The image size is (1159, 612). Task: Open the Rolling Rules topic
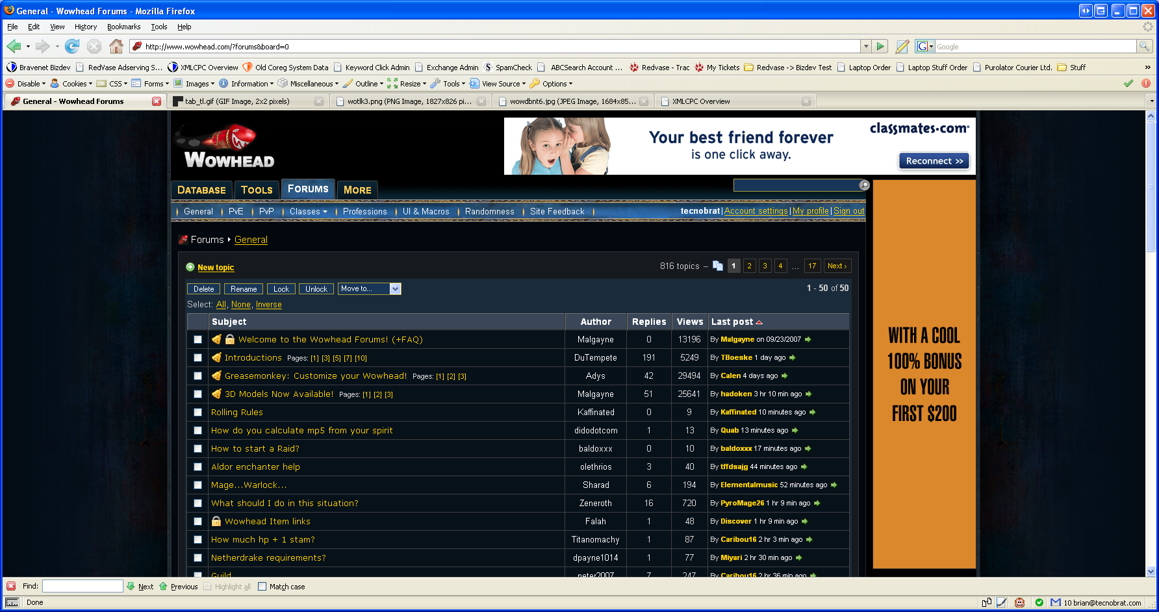[x=237, y=412]
